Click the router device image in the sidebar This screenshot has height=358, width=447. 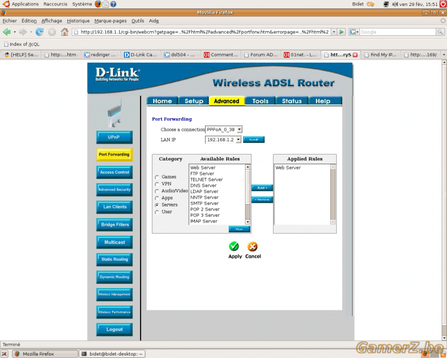pyautogui.click(x=114, y=113)
